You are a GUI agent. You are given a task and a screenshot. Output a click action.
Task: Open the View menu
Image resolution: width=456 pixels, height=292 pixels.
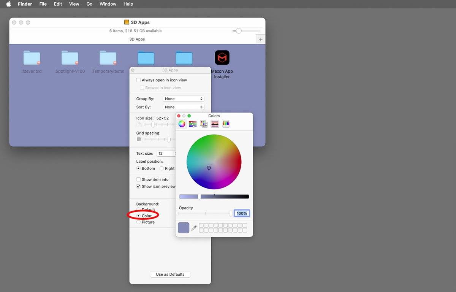pos(74,4)
